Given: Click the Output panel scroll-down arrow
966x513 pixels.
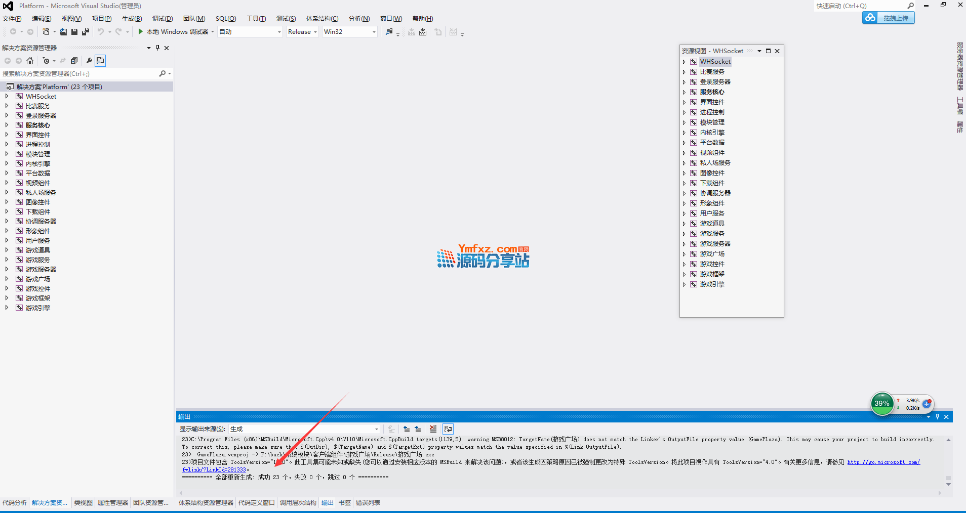Looking at the screenshot, I should 948,485.
